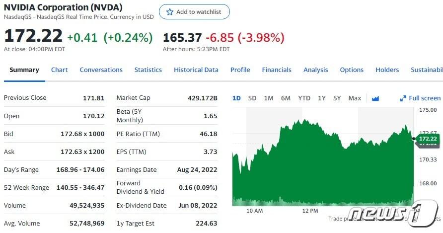Show the Max chart range
This screenshot has width=443, height=233.
pos(355,98)
